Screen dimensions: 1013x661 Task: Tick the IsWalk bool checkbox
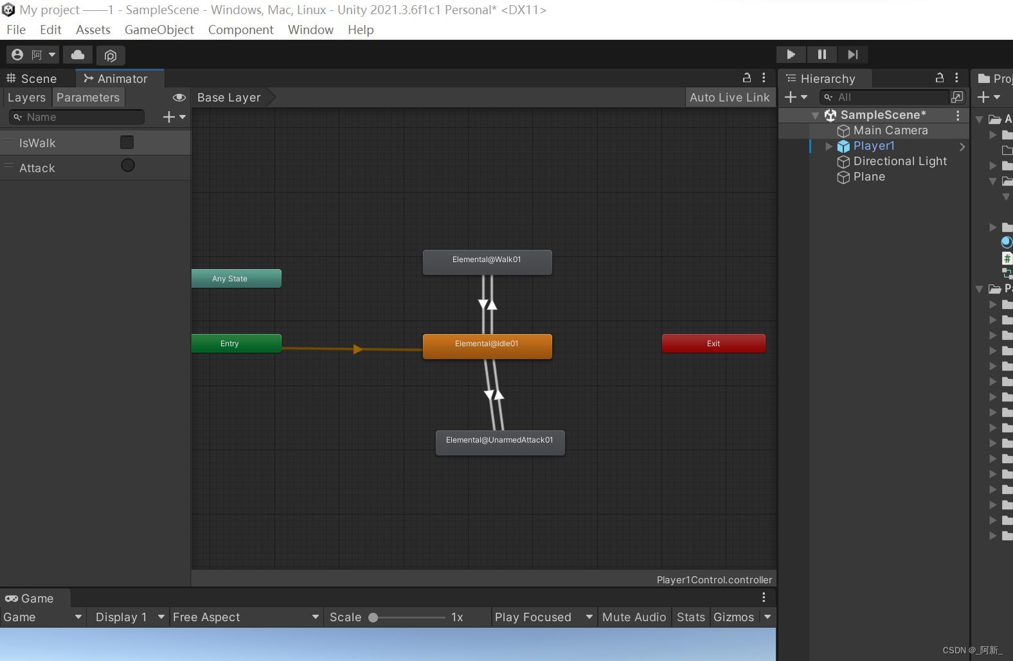coord(127,142)
